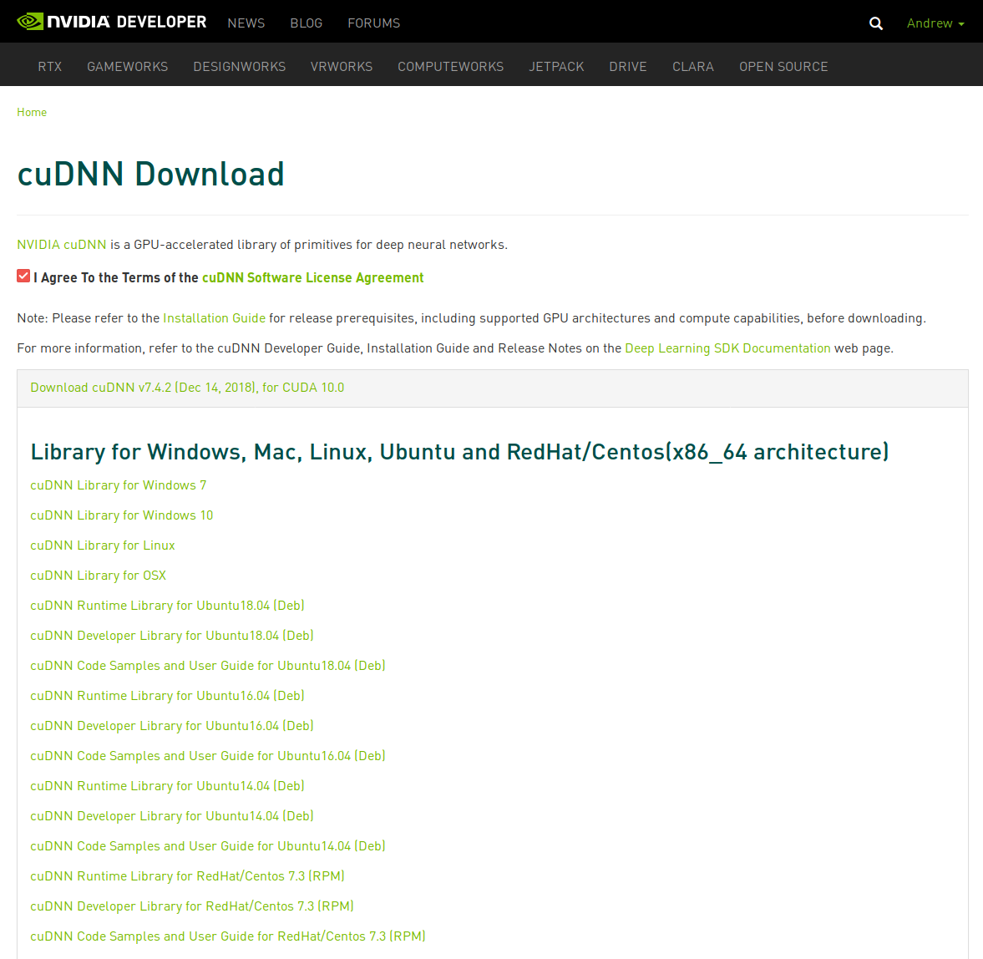Download cuDNN Developer Library for Ubuntu18.04
Screen dimensions: 983x959
(172, 636)
